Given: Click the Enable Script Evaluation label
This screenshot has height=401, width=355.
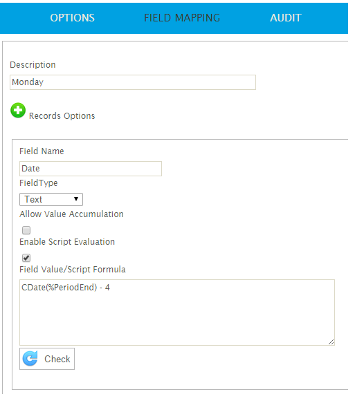Looking at the screenshot, I should click(67, 242).
